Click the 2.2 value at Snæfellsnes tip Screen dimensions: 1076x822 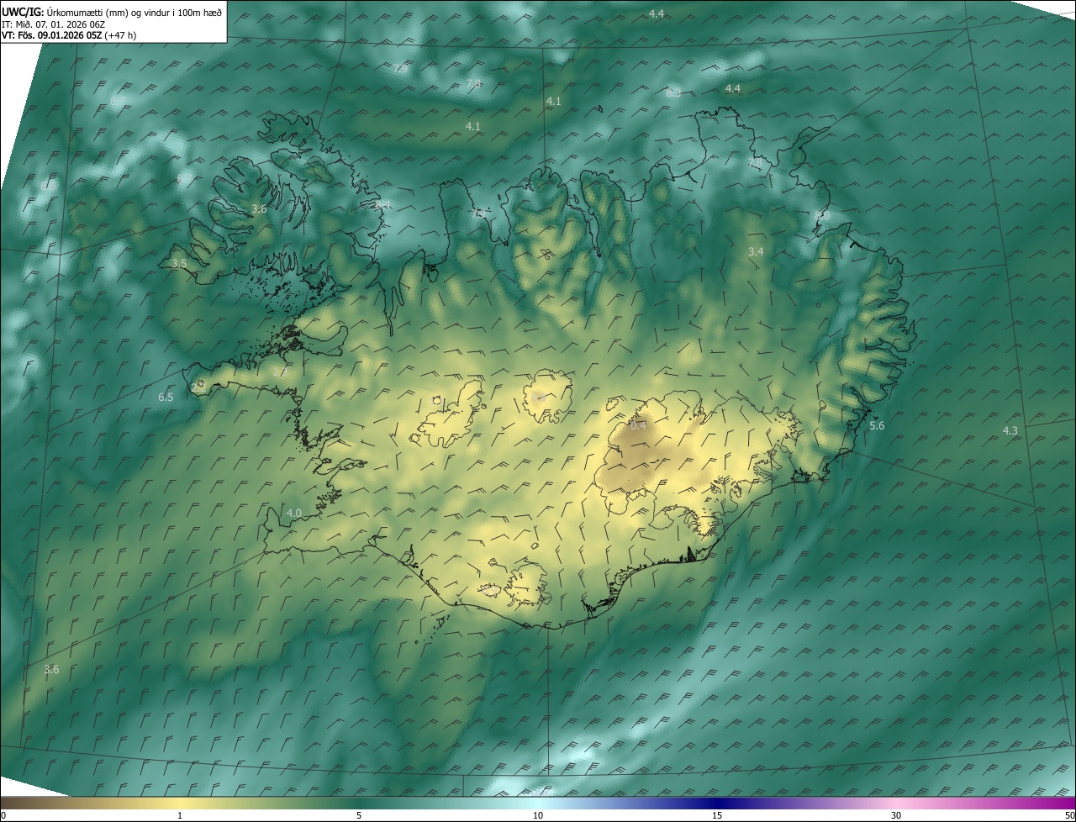(198, 387)
